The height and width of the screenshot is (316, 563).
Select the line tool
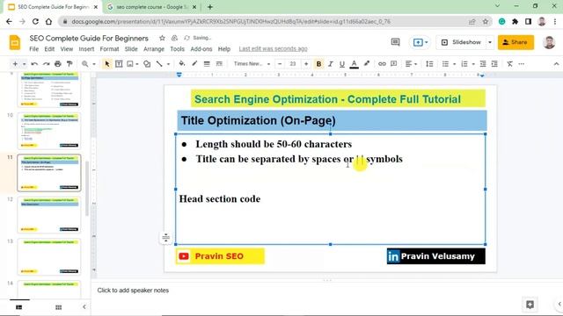(x=159, y=64)
